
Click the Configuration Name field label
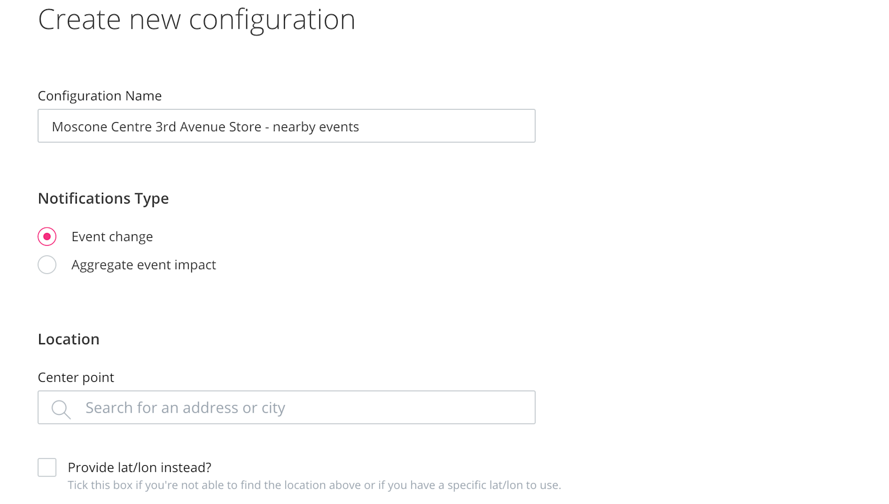[99, 96]
